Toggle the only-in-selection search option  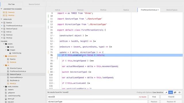[175, 92]
